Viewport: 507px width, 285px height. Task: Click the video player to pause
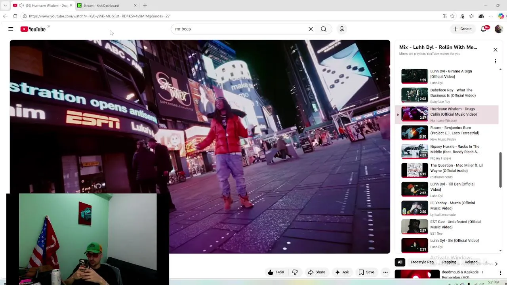tap(200, 146)
